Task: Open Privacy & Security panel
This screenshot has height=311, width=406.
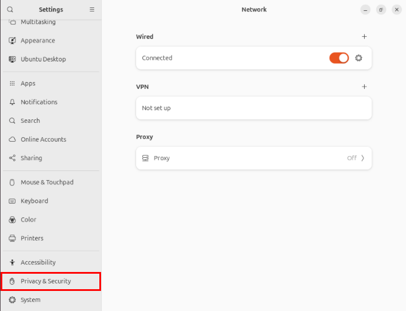Action: 51,281
